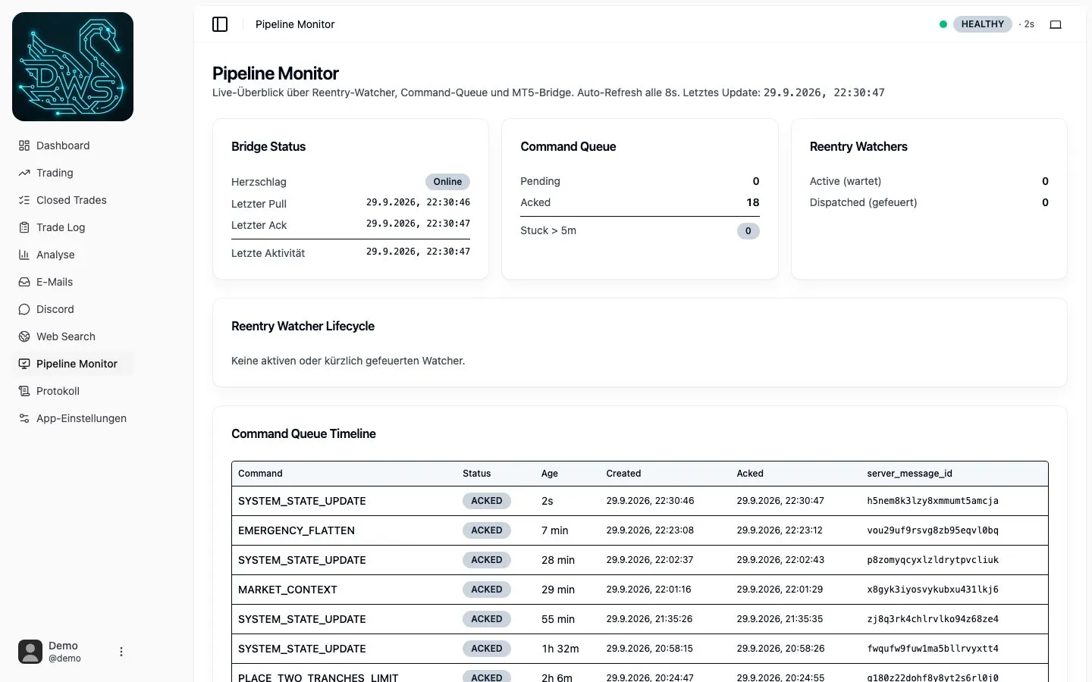Open Dashboard grid icon in sidebar
Viewport: 1092px width, 682px height.
(x=24, y=145)
